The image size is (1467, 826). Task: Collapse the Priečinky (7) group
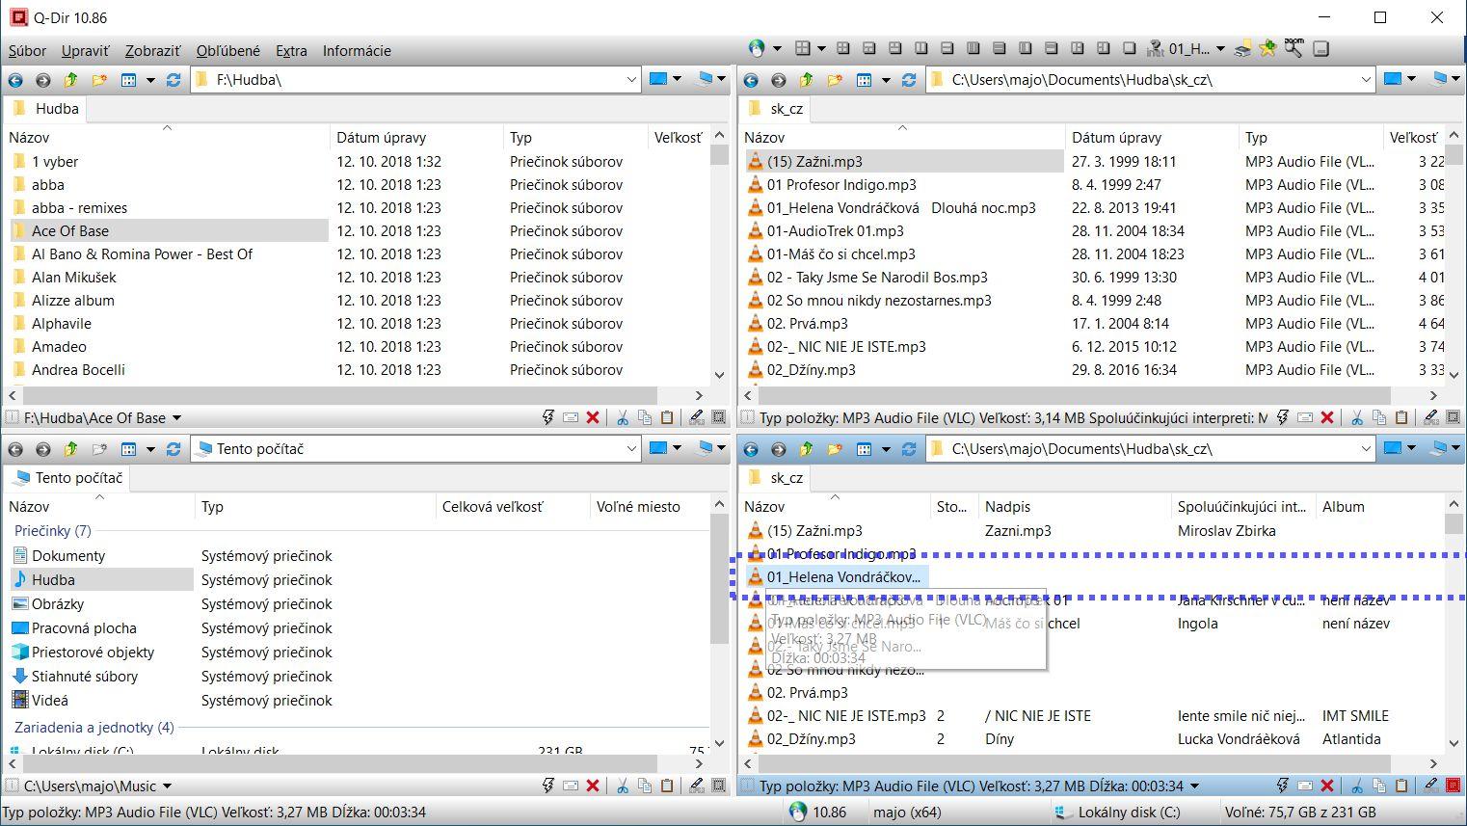tap(53, 531)
